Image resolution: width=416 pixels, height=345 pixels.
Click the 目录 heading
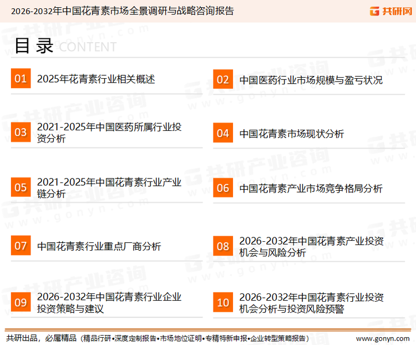(34, 46)
